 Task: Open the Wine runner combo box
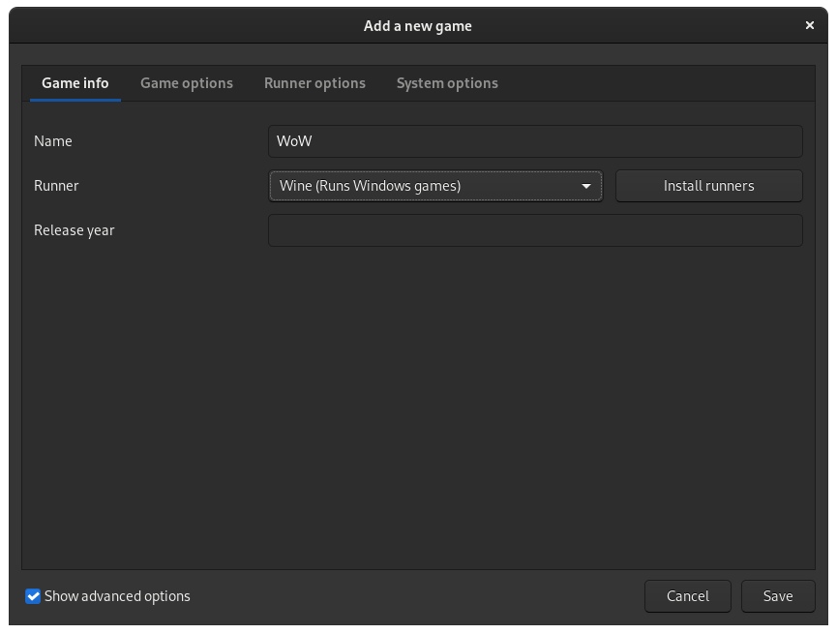pos(435,186)
